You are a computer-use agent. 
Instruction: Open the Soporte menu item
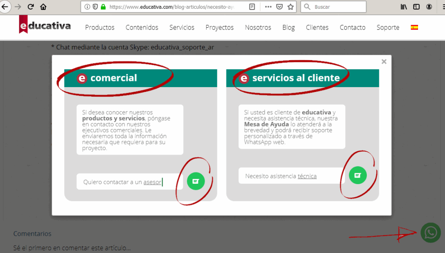[388, 27]
